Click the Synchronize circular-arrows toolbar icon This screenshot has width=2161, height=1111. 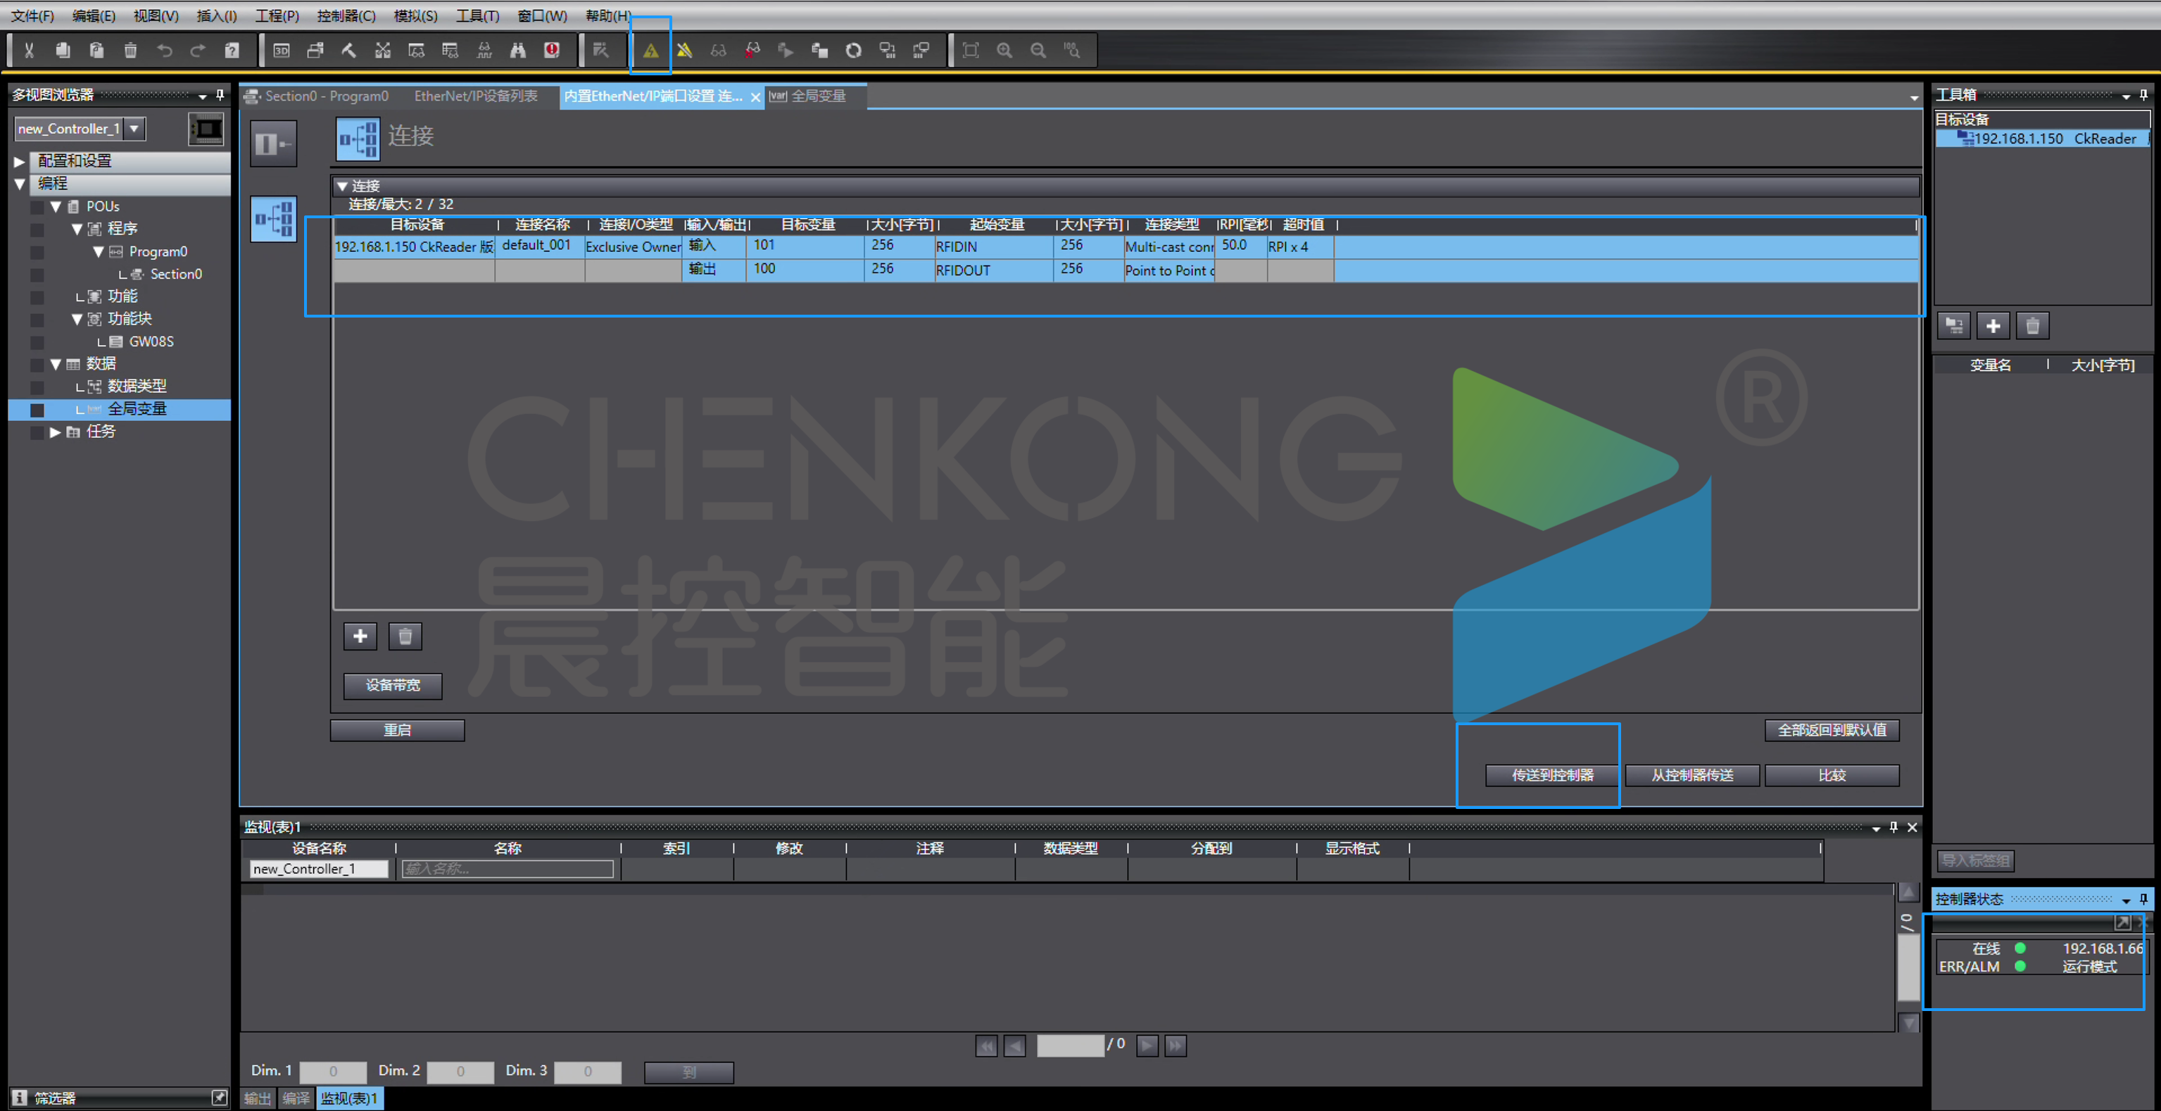pyautogui.click(x=853, y=51)
